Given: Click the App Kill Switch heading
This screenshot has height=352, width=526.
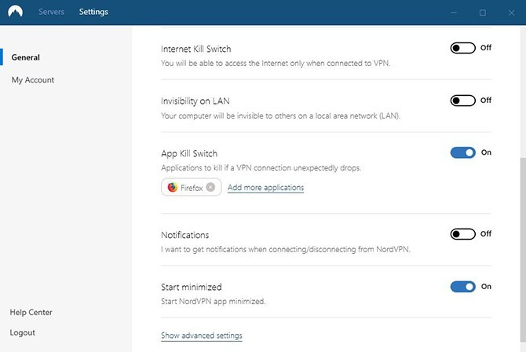Looking at the screenshot, I should pos(189,153).
